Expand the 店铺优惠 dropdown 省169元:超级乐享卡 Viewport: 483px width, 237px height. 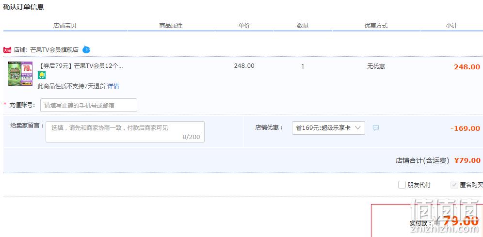[328, 128]
